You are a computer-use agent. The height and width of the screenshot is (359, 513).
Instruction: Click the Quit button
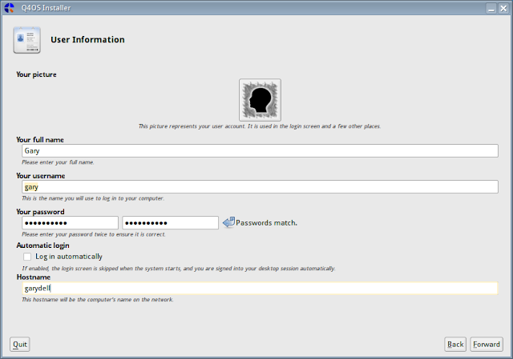(19, 345)
